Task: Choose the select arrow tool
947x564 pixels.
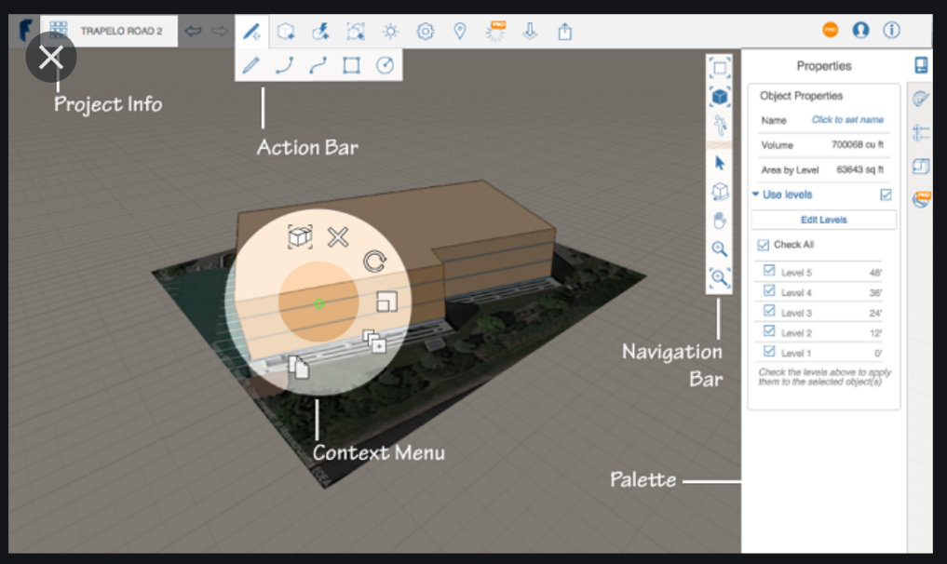Action: [x=719, y=163]
